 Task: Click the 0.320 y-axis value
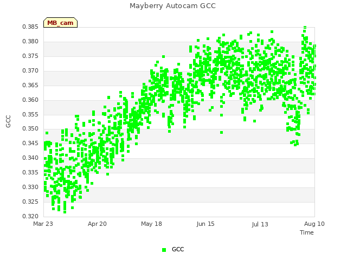30,216
